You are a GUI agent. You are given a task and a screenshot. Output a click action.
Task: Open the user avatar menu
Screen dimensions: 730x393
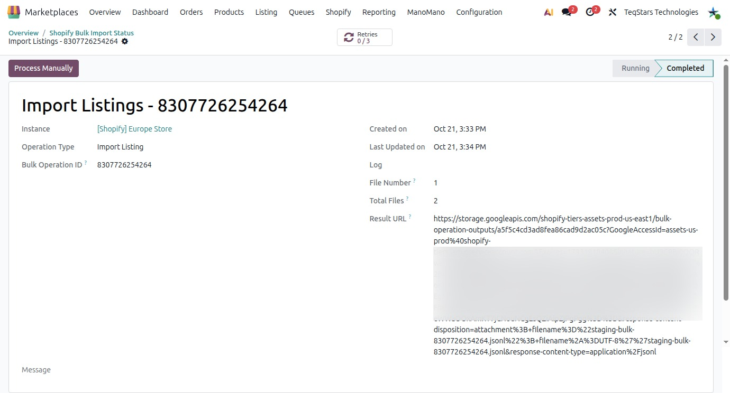pos(714,12)
